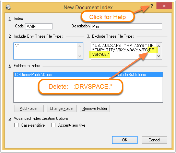The image size is (176, 153).
Task: Click down arrow of the Exclude file types scrollbar
Action: [159, 56]
